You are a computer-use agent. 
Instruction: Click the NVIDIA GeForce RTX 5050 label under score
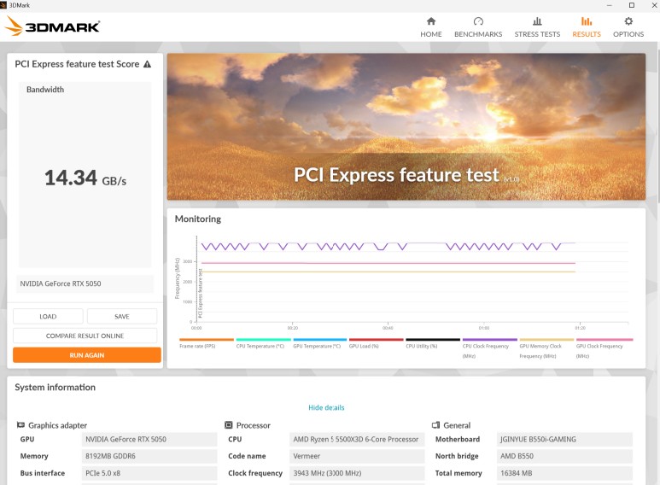(85, 283)
